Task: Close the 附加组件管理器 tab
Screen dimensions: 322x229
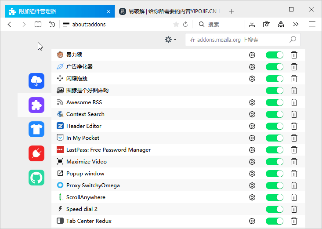Action: [109, 11]
